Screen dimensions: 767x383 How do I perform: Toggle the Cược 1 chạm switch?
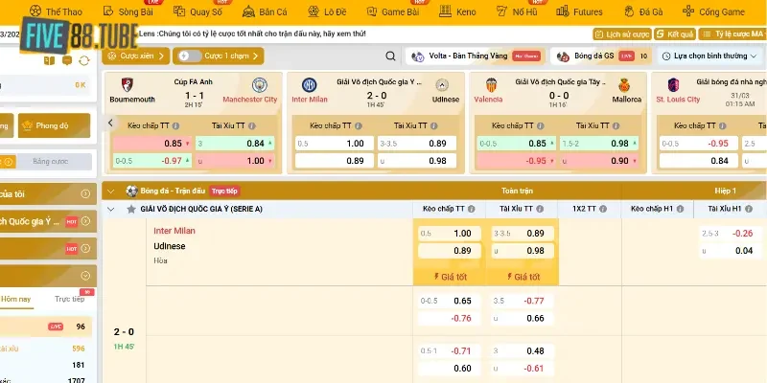point(190,56)
